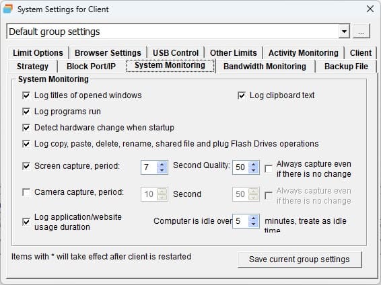Uncheck Log titles of opened windows
The width and height of the screenshot is (381, 285).
pyautogui.click(x=26, y=95)
